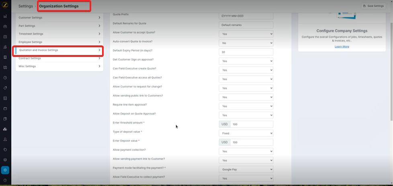This screenshot has height=186, width=393.
Task: Open 'Auto-convert Quote to Invoice?' dropdown
Action: click(x=246, y=43)
